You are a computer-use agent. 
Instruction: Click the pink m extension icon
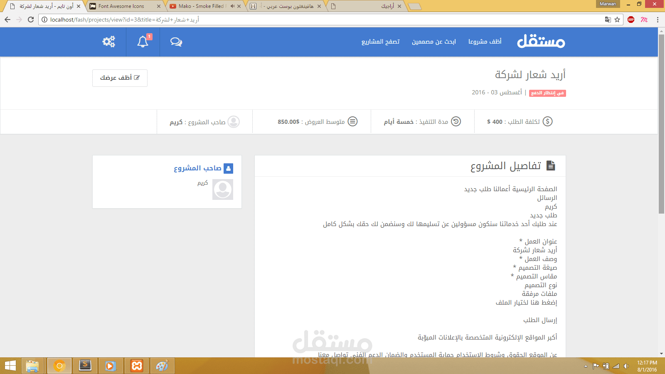[644, 20]
